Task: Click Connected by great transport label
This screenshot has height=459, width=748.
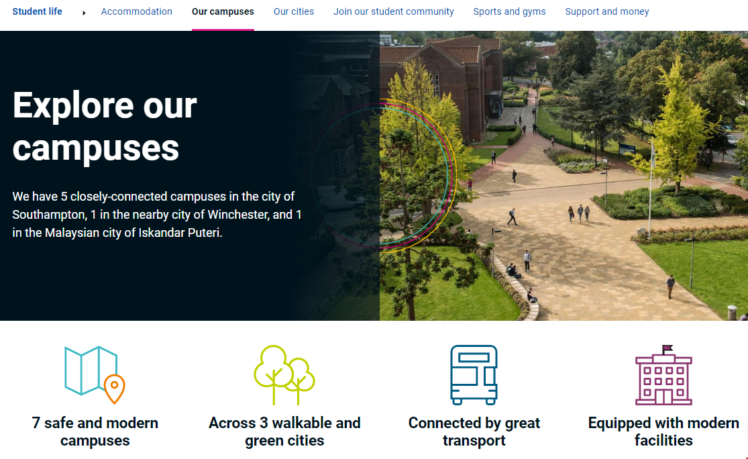Action: tap(474, 431)
